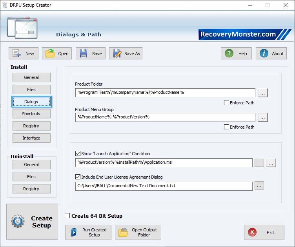This screenshot has width=295, height=247.
Task: Open a project with Open folder button
Action: tap(57, 54)
